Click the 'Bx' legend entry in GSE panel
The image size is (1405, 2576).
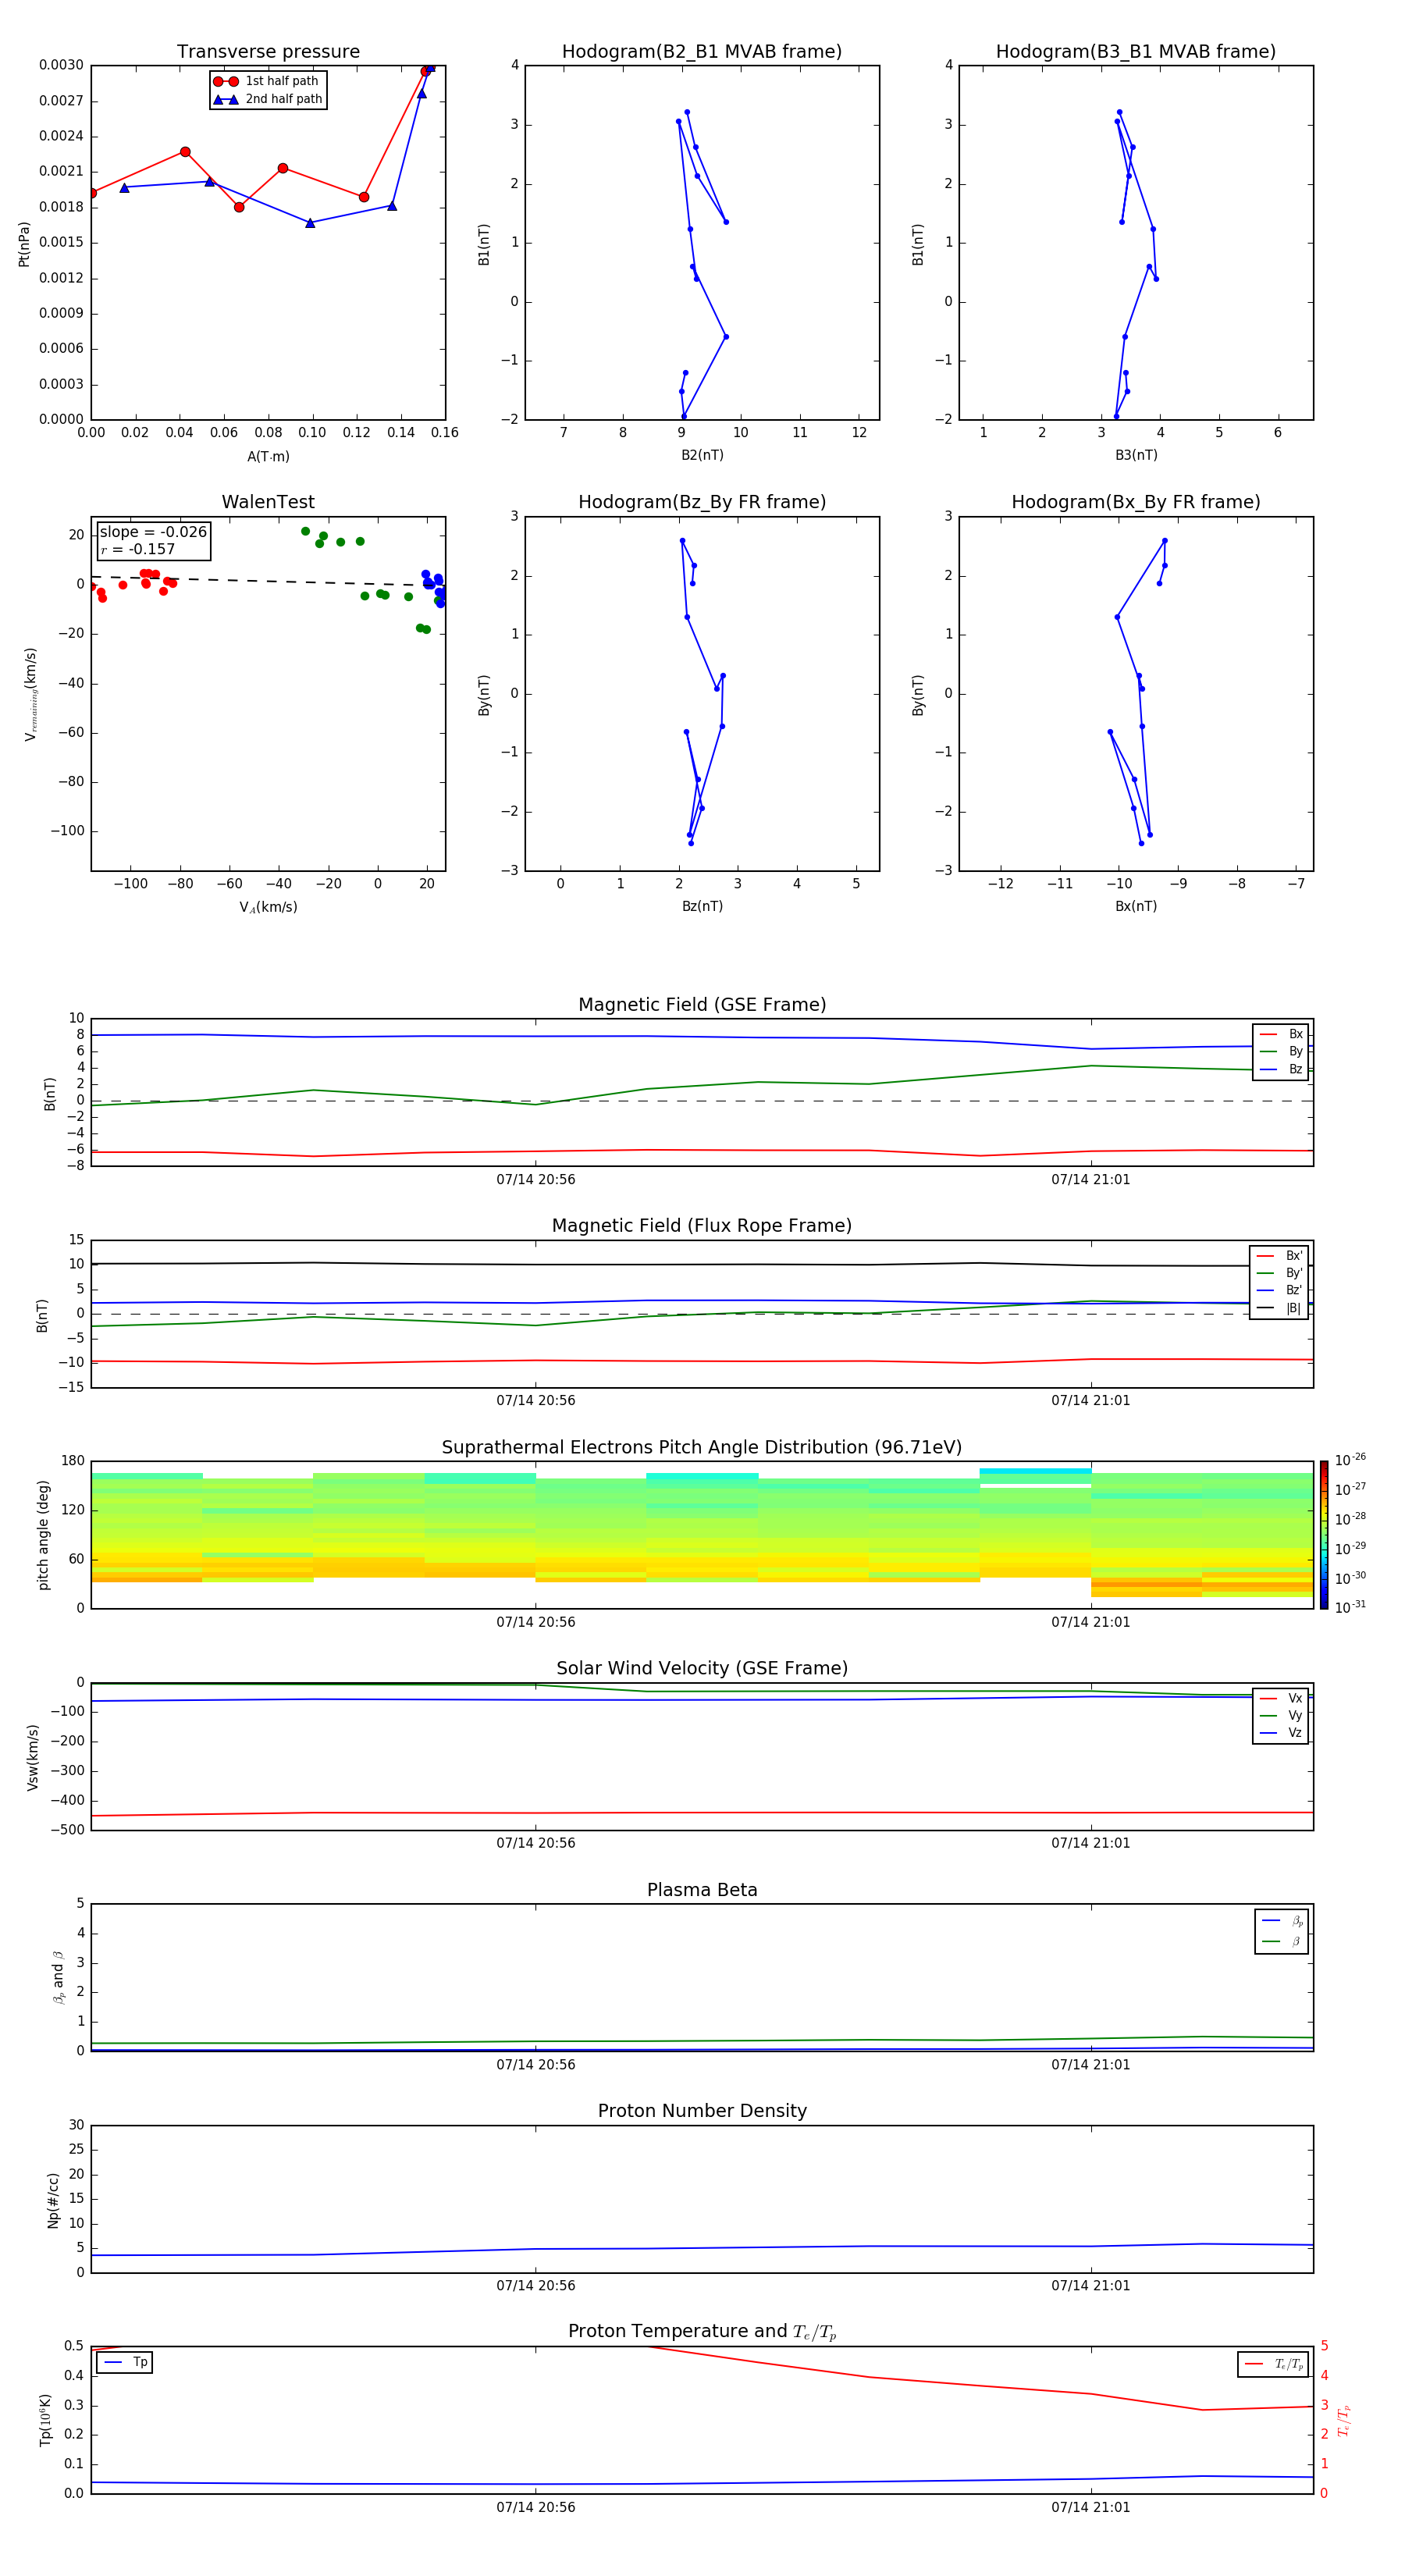(x=1281, y=1034)
